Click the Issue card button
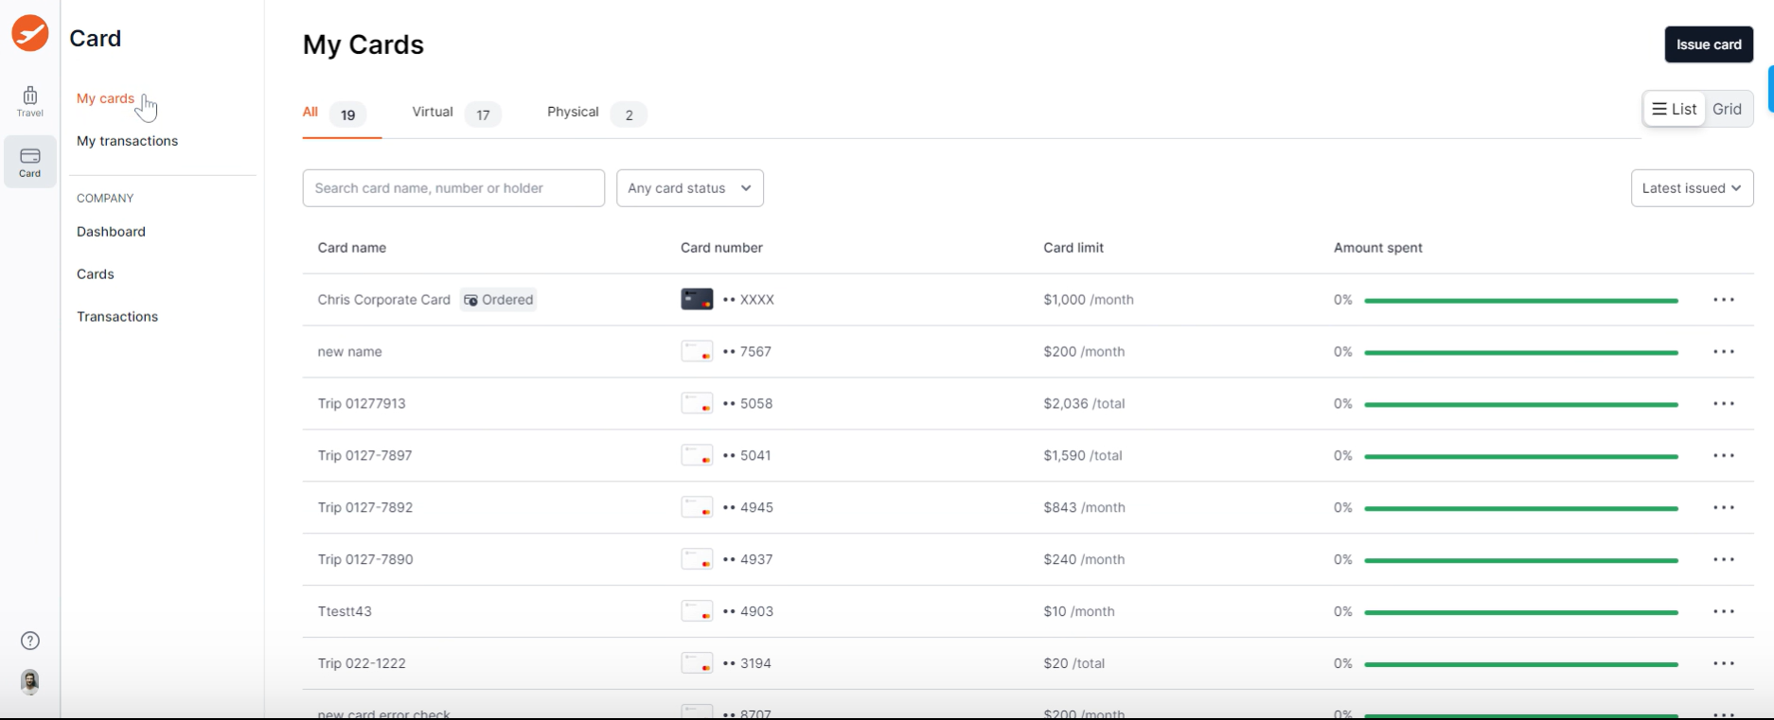Screen dimensions: 1774x720 [1708, 44]
